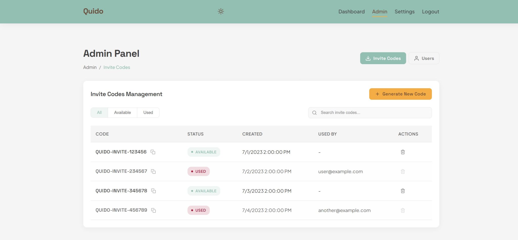Toggle the theme with the sun icon
The width and height of the screenshot is (518, 240).
coord(221,11)
